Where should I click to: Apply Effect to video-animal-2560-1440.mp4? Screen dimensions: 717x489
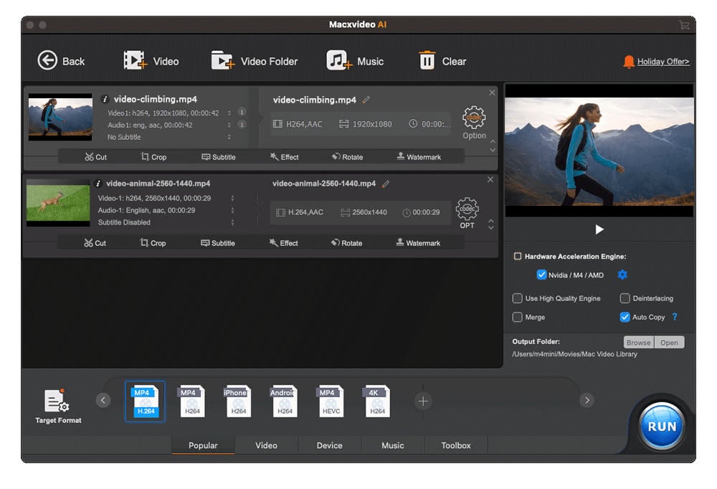[x=283, y=243]
